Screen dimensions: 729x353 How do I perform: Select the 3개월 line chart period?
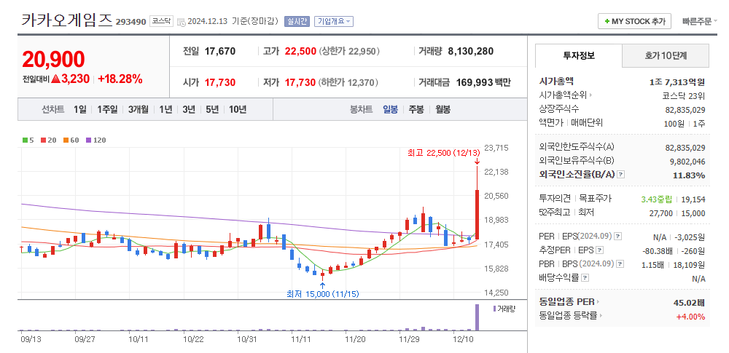tap(139, 110)
